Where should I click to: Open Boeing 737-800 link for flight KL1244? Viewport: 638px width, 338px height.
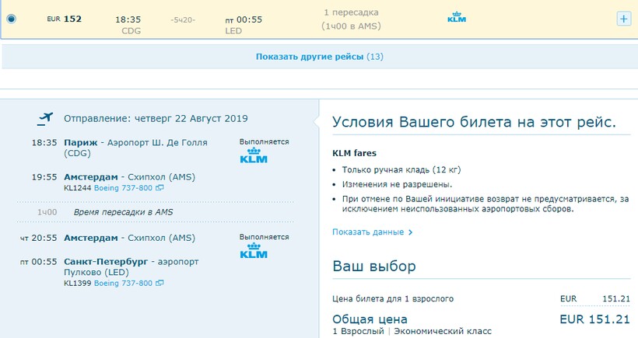[124, 188]
